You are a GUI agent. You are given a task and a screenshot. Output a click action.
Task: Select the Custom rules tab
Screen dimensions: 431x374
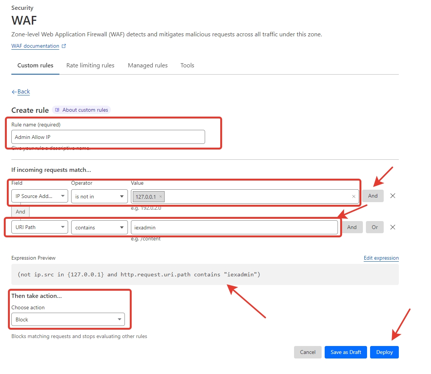(35, 65)
